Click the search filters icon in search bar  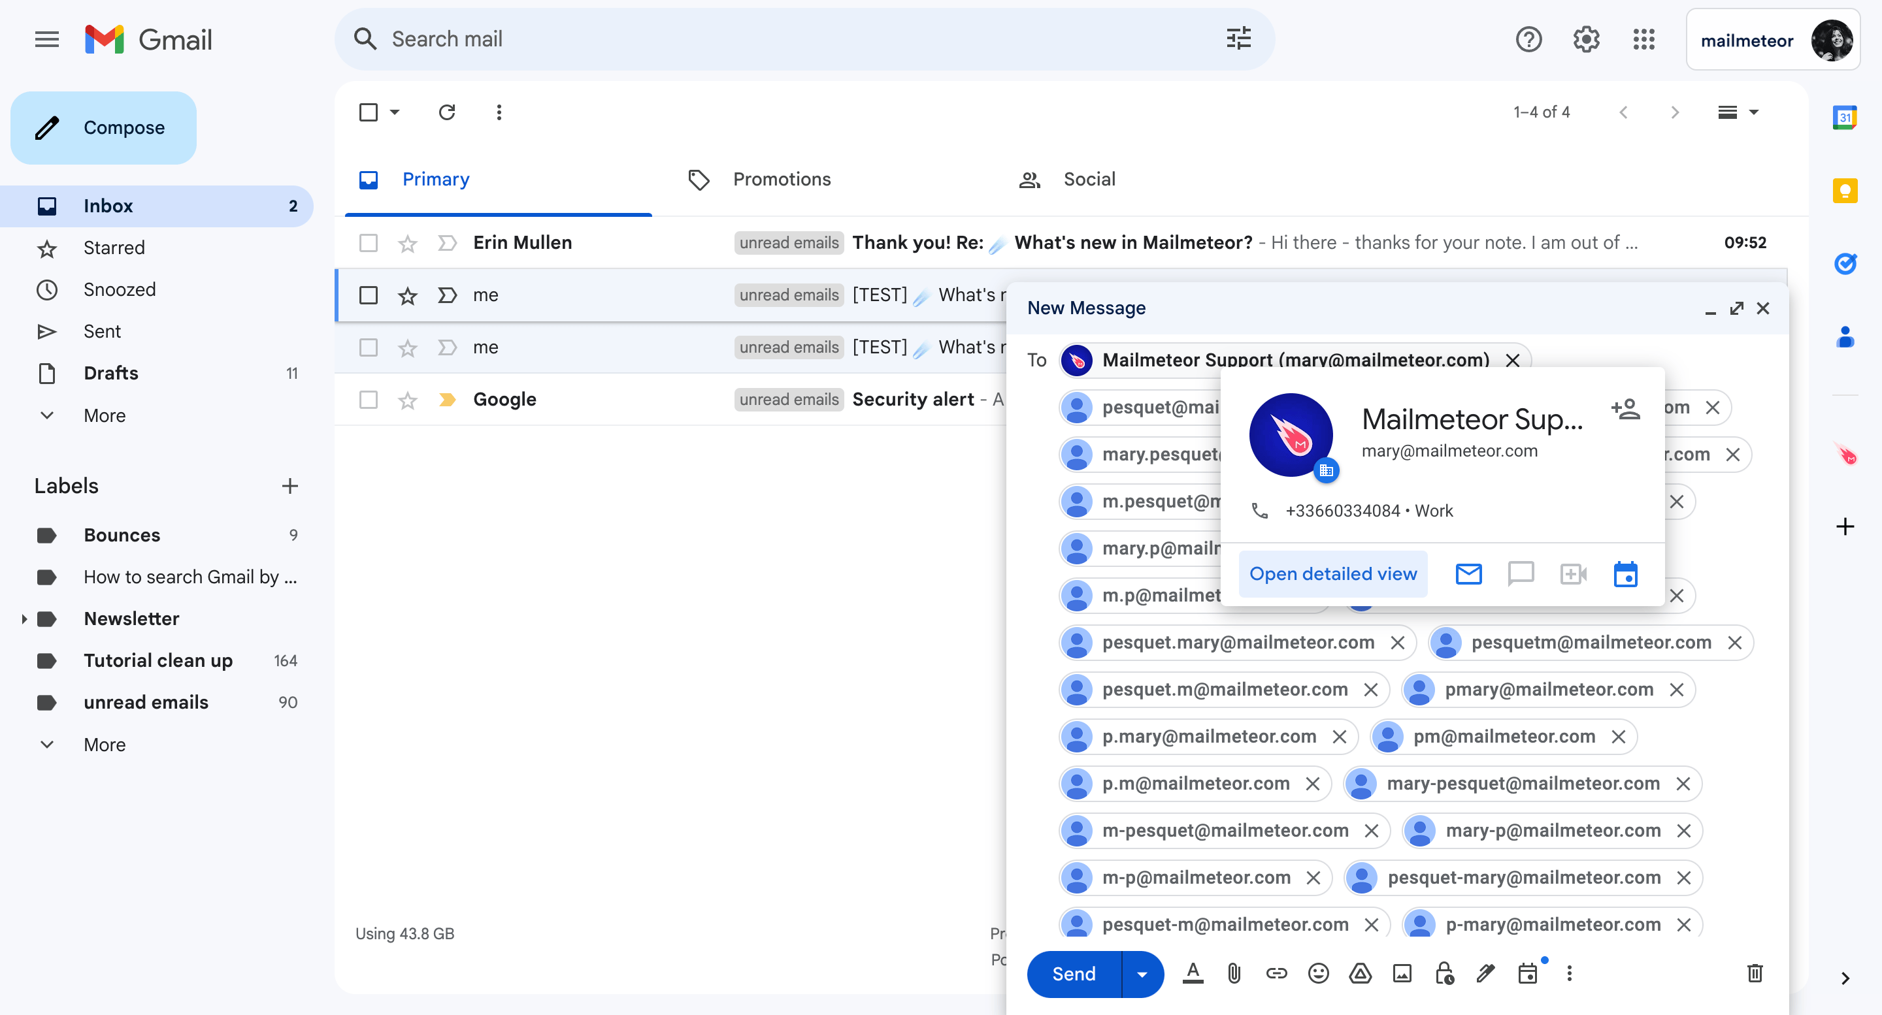coord(1238,39)
